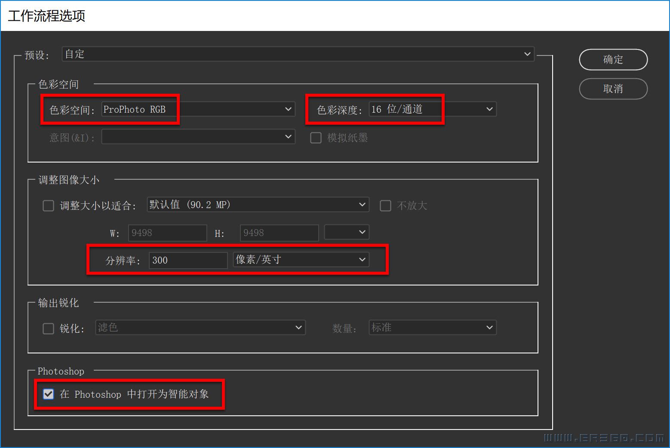Uncheck 在 Photoshop 中打开为智能对象 checkbox
The height and width of the screenshot is (448, 670).
coord(48,394)
